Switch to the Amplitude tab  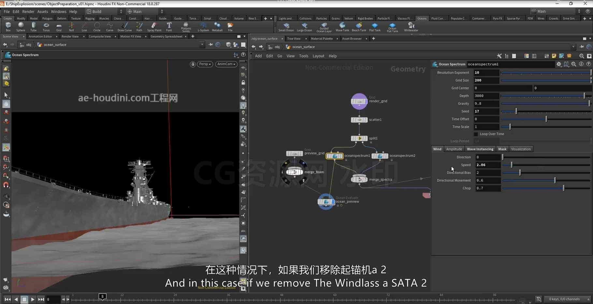(454, 149)
